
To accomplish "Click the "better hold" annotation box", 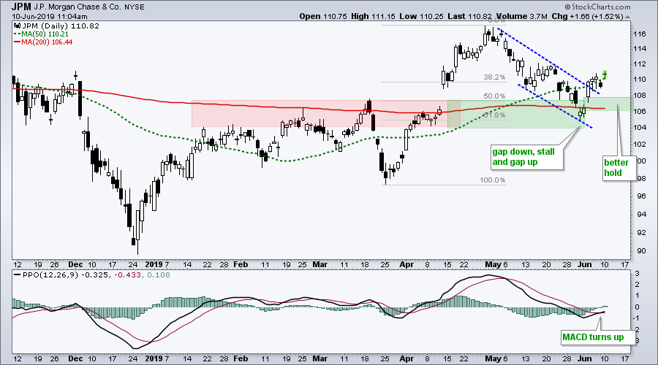I will 618,168.
